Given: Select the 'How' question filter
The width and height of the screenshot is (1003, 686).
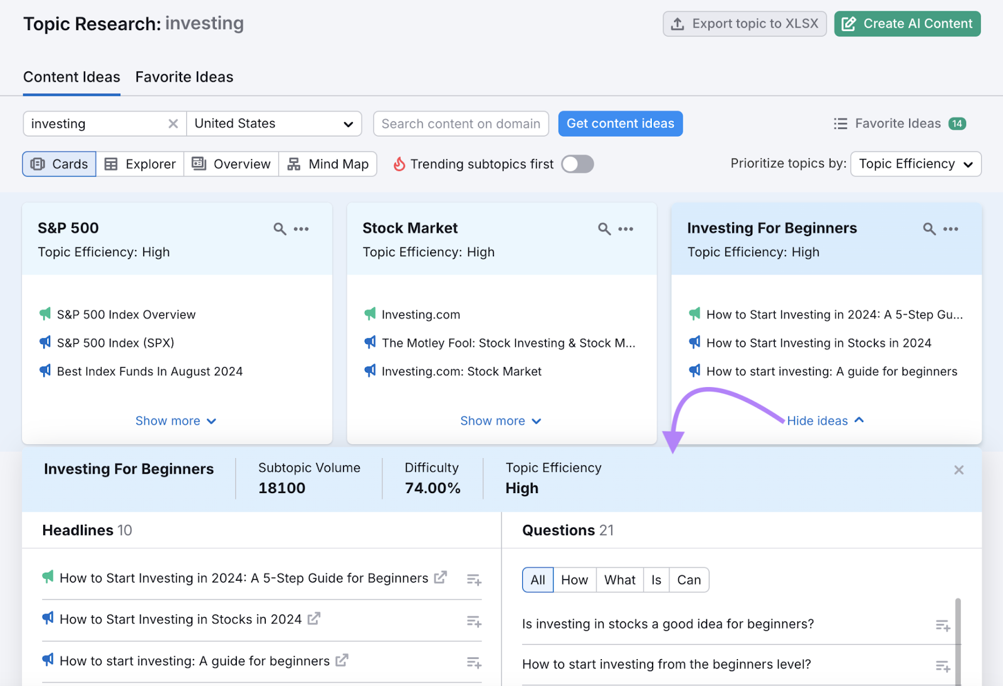Looking at the screenshot, I should [x=574, y=580].
